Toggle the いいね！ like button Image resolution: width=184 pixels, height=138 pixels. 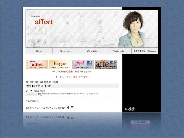click(31, 95)
